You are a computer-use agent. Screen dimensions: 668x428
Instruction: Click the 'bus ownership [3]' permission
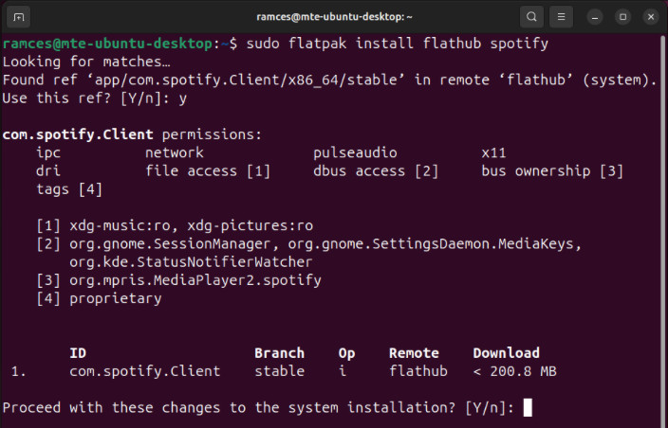point(552,170)
